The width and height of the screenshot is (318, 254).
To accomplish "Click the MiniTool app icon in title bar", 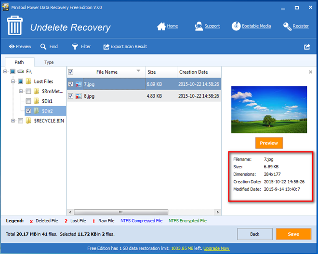I will coord(5,7).
